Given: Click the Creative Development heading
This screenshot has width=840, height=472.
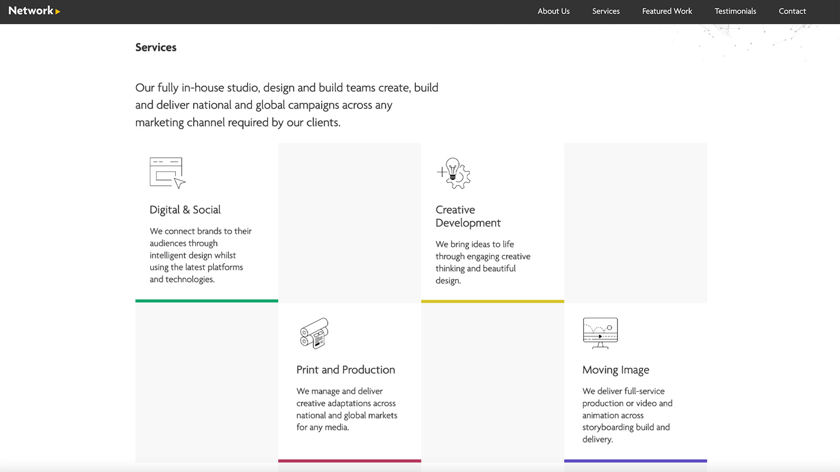Looking at the screenshot, I should click(468, 216).
